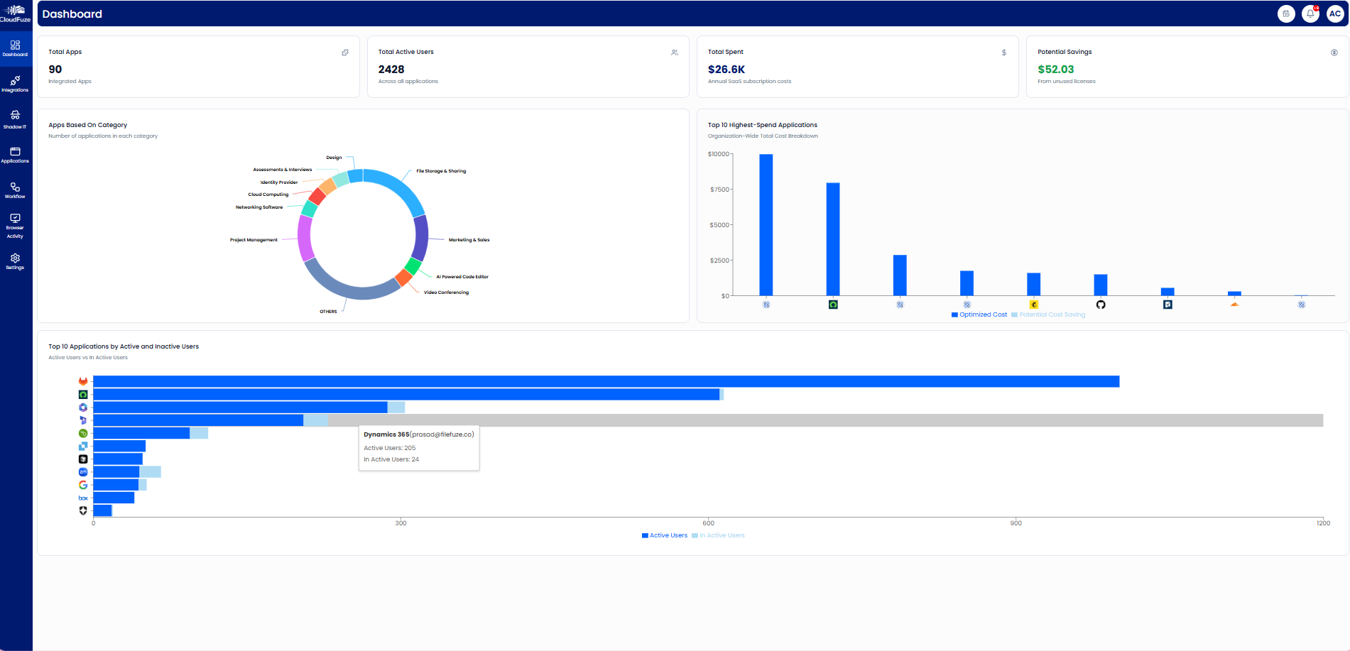The image size is (1350, 651).
Task: Toggle the Active Users legend entry
Action: click(x=665, y=535)
